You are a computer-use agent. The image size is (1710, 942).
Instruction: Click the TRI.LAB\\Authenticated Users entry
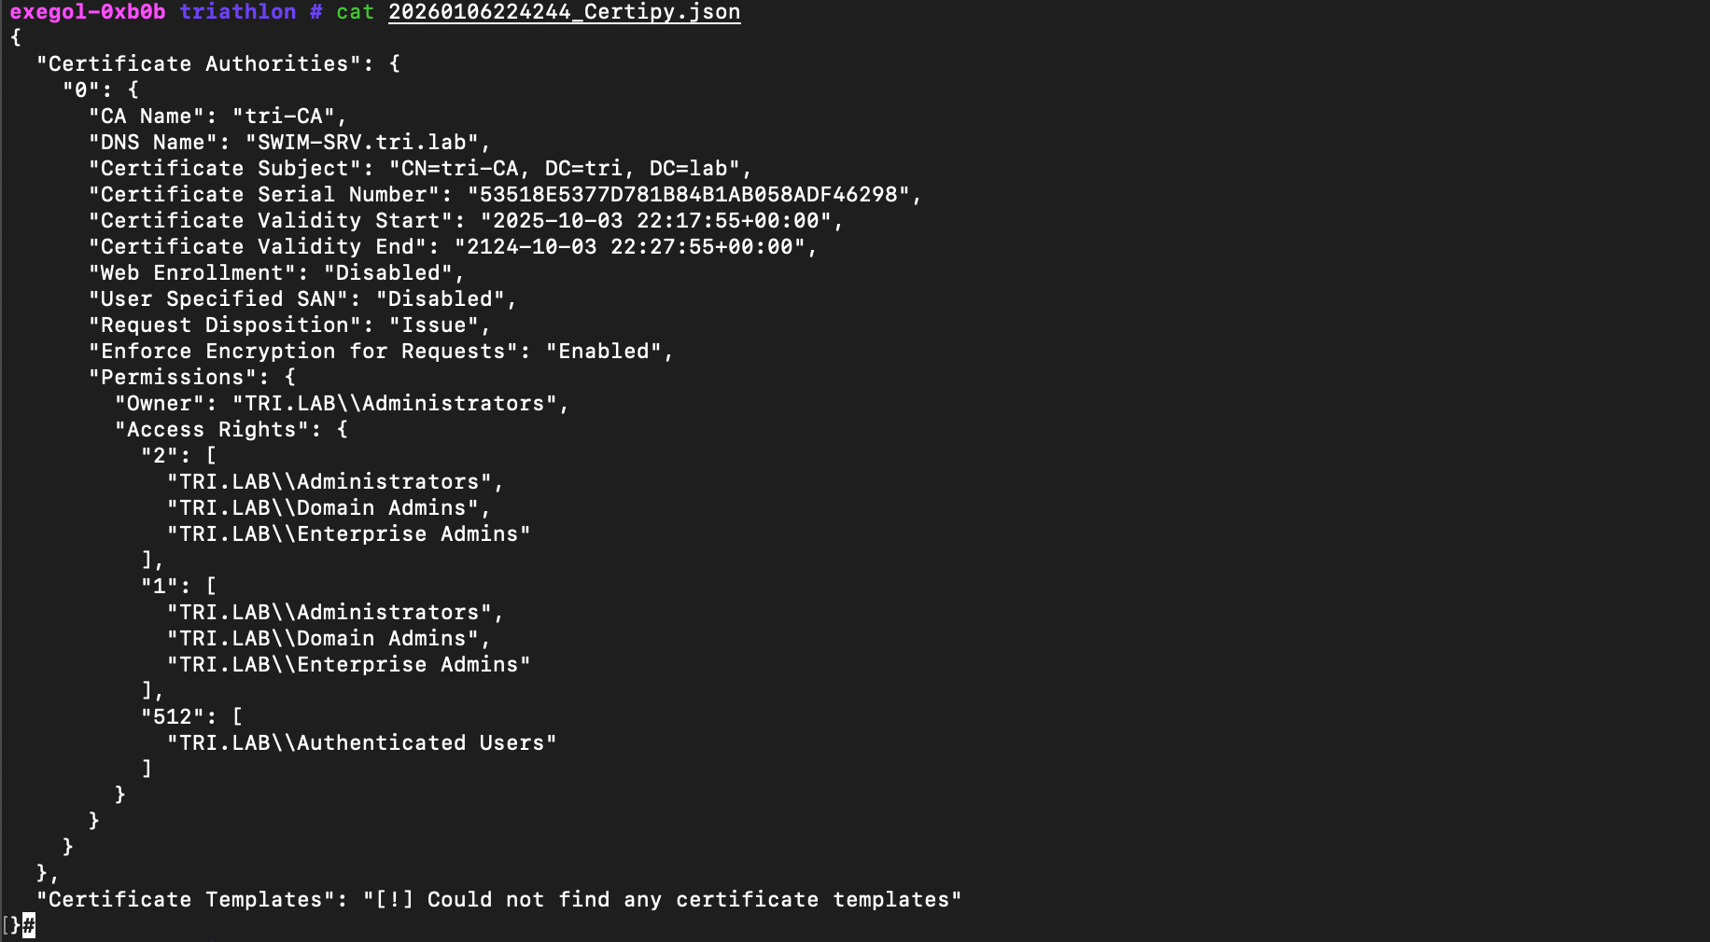click(361, 743)
